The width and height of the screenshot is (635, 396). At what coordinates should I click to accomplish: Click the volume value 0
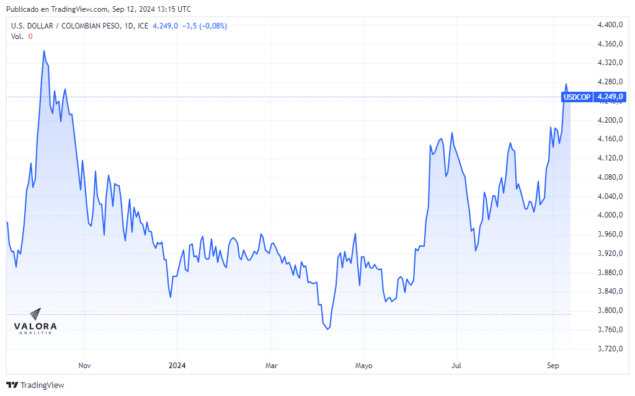coord(30,37)
